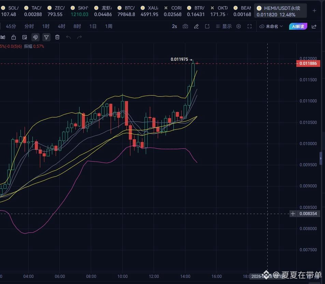Open the ZEC/ ticker tab
This screenshot has width=325, height=284.
click(x=56, y=11)
